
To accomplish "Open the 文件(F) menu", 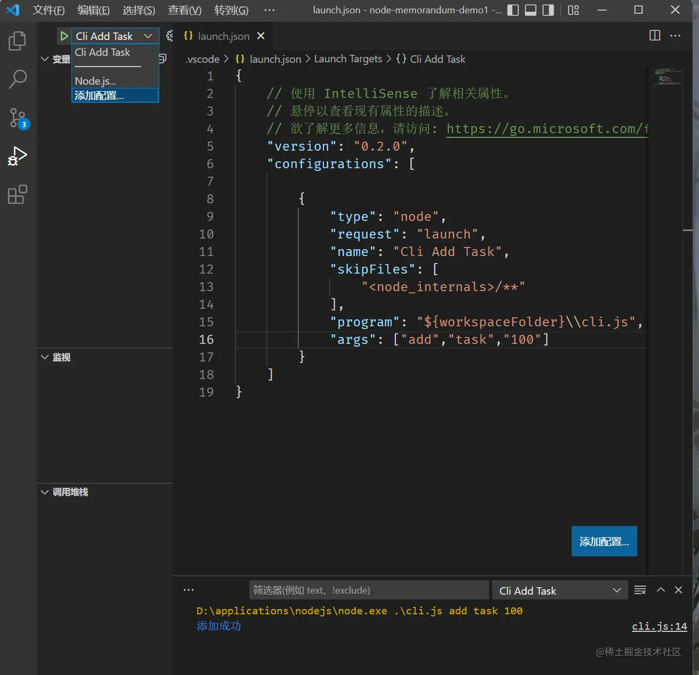I will pos(48,10).
